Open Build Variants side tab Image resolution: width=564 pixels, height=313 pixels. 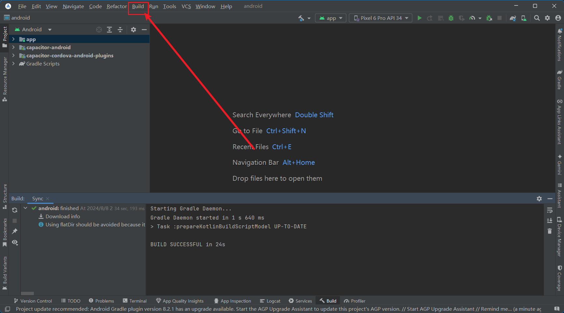coord(5,273)
